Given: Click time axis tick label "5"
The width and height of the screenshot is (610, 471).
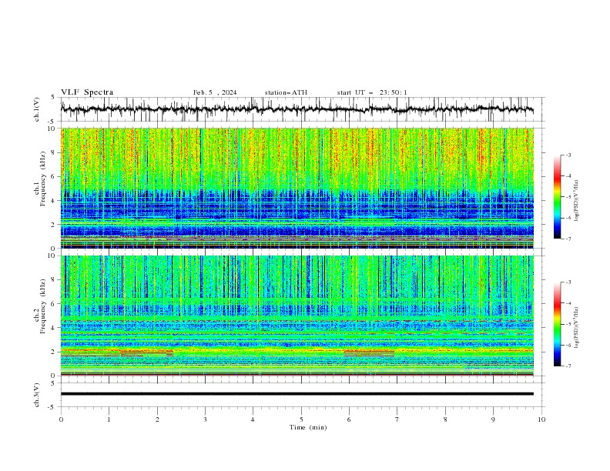Looking at the screenshot, I should 301,419.
